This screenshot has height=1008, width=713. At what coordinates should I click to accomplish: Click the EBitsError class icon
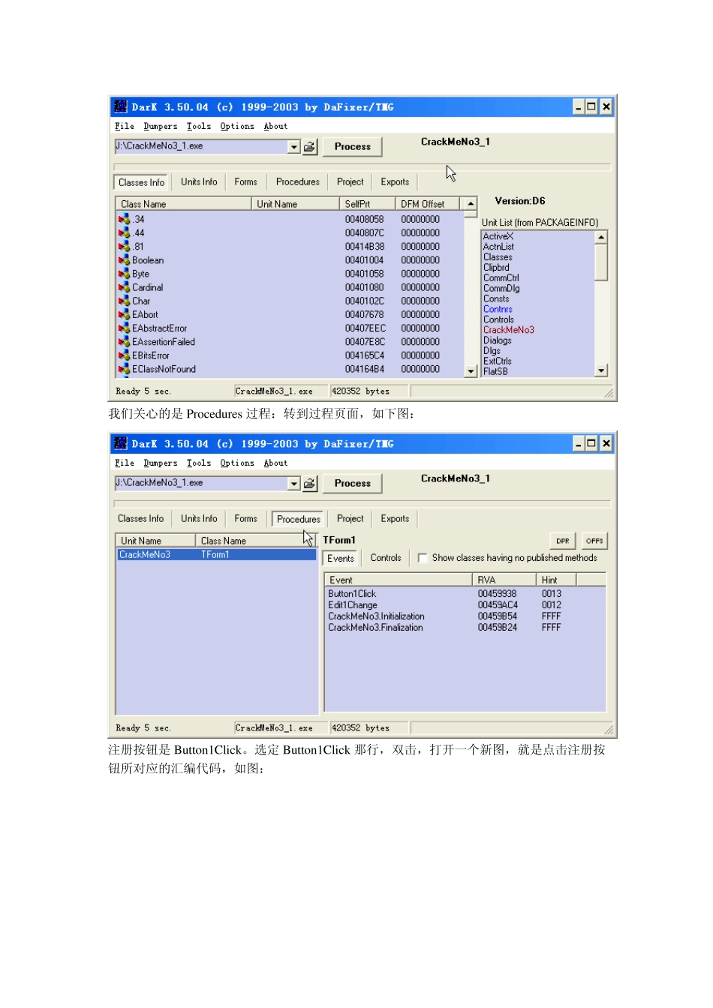click(124, 355)
